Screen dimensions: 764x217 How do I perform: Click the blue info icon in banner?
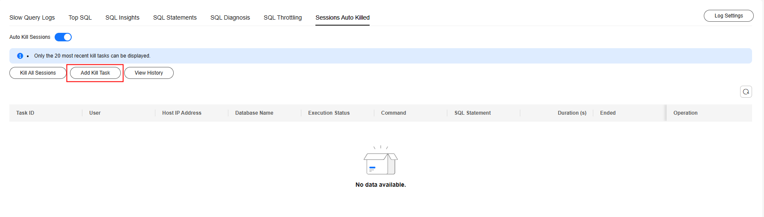click(20, 56)
